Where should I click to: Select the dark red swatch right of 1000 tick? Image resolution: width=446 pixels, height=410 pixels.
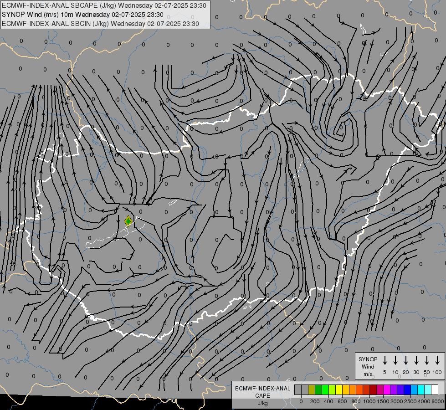373,389
